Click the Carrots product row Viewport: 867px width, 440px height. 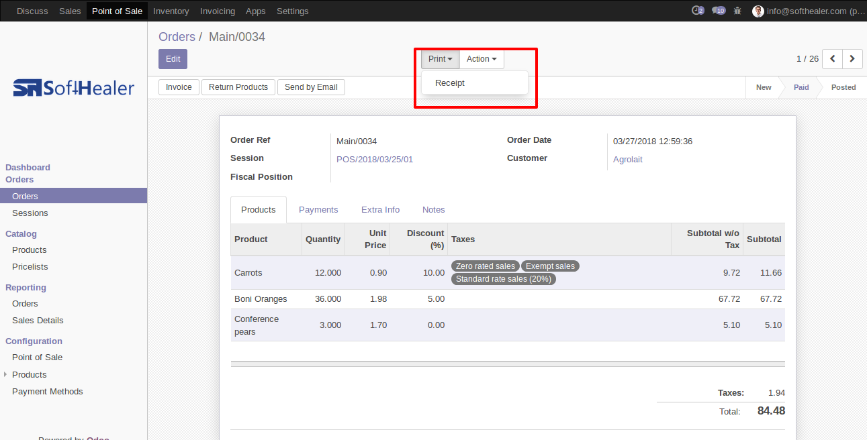[x=508, y=272]
